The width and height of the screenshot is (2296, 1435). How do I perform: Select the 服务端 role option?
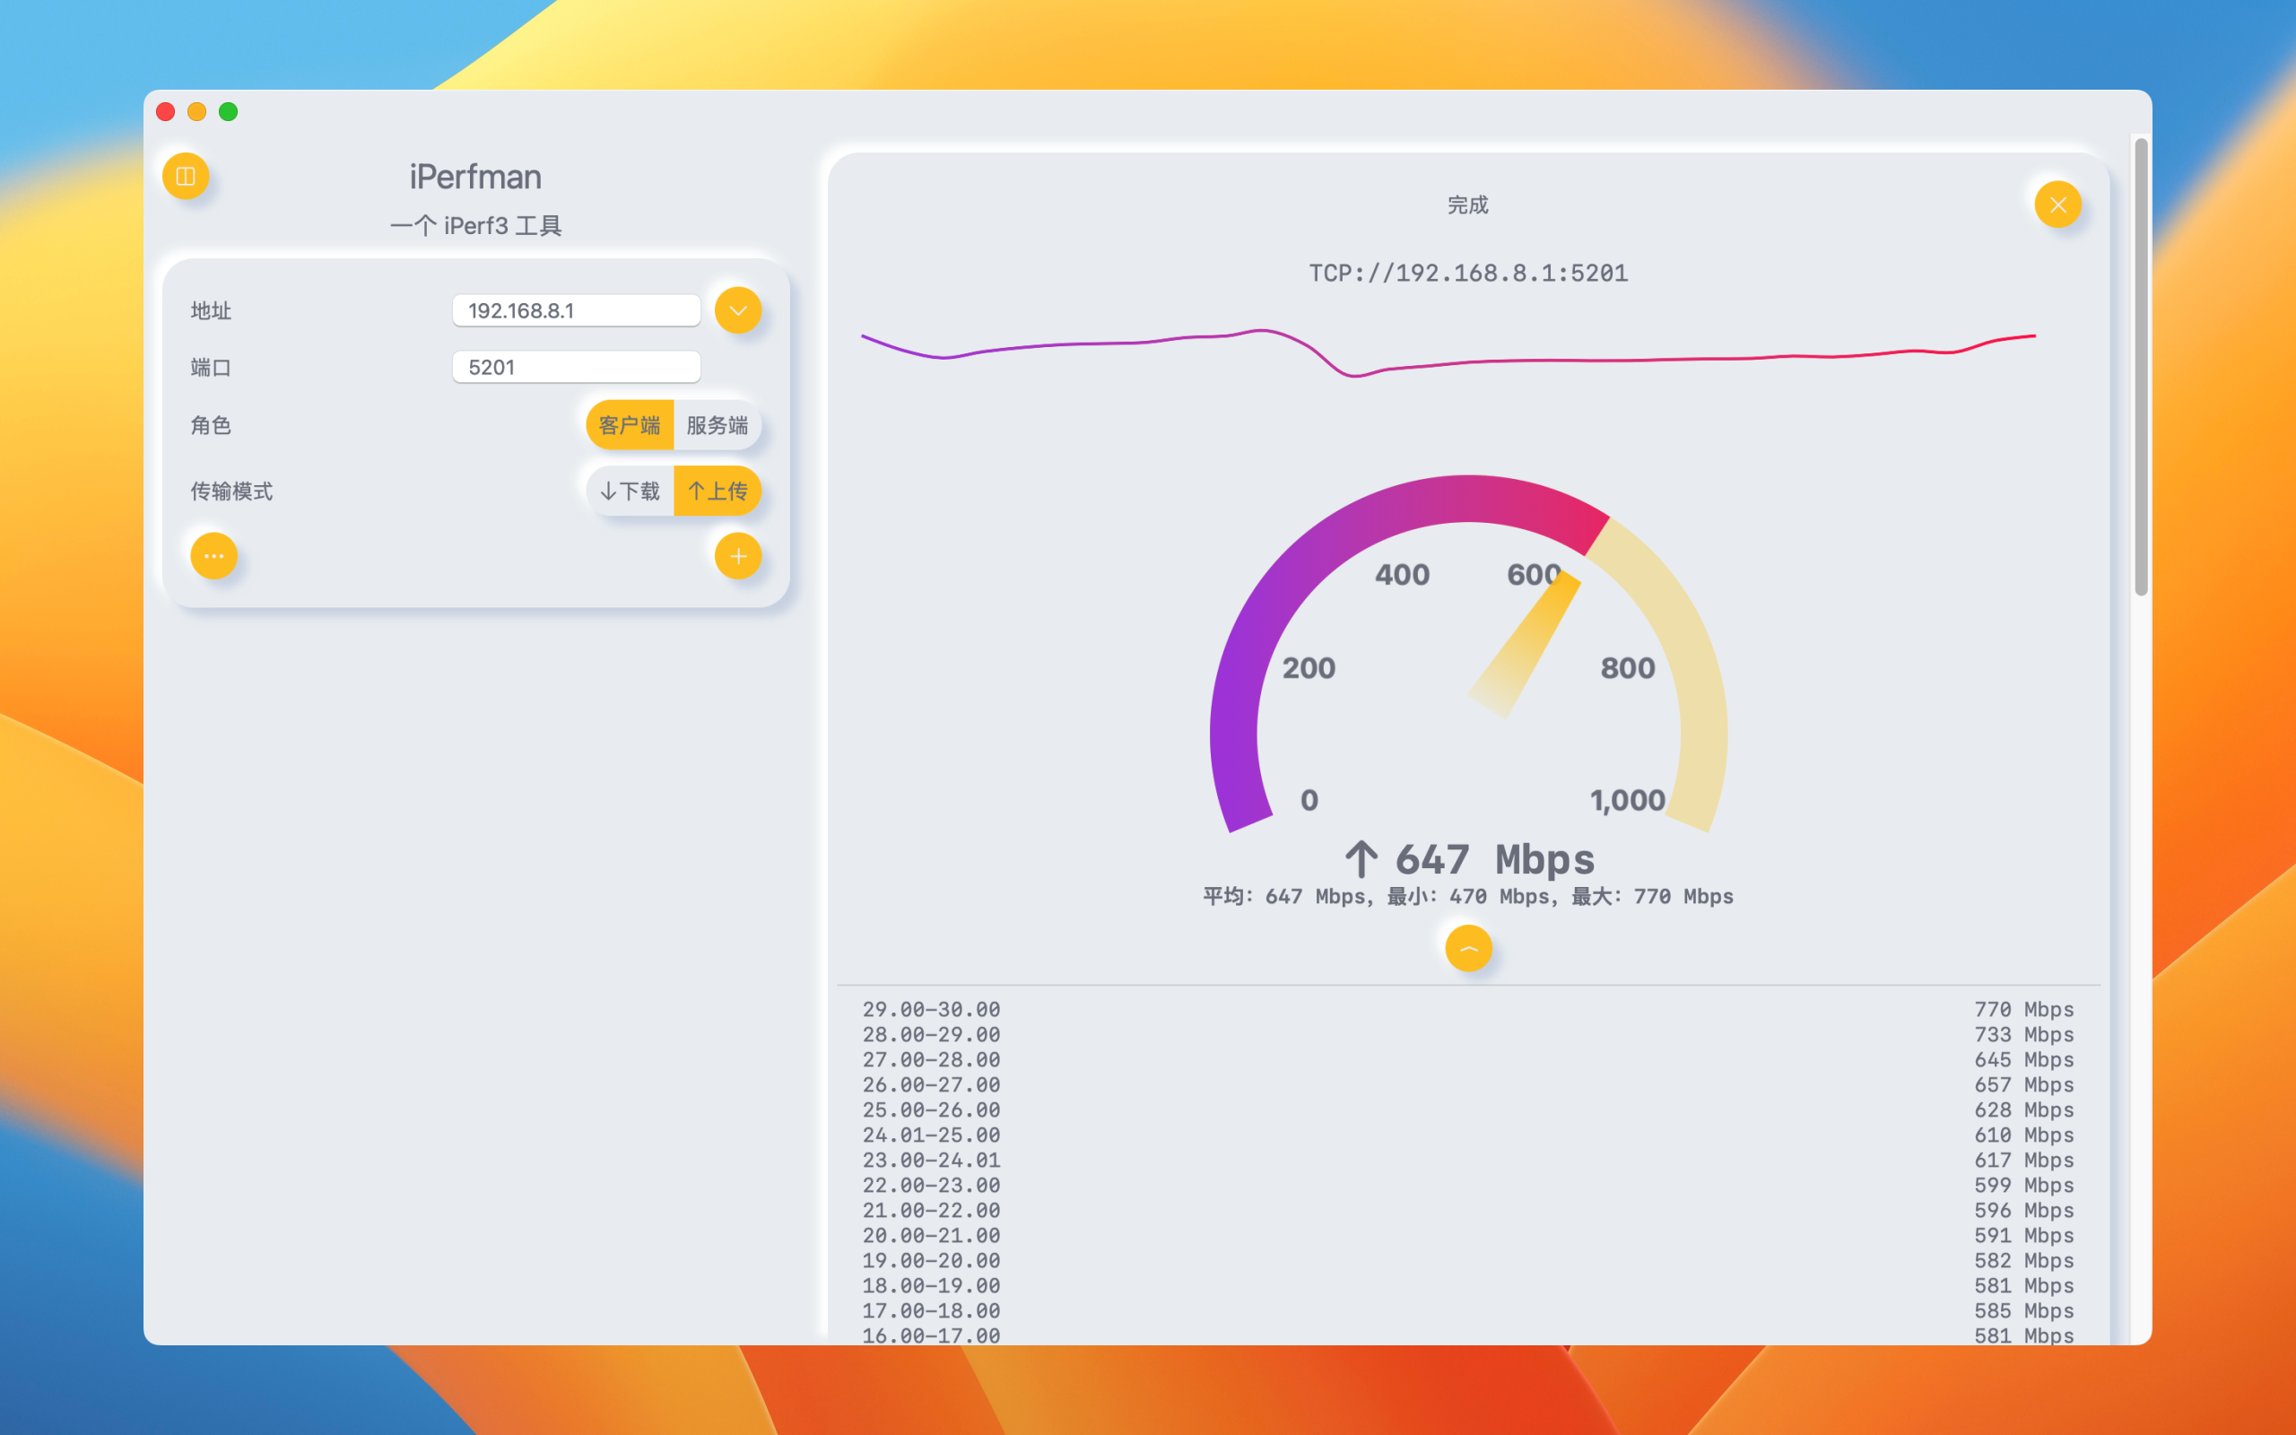pyautogui.click(x=717, y=425)
